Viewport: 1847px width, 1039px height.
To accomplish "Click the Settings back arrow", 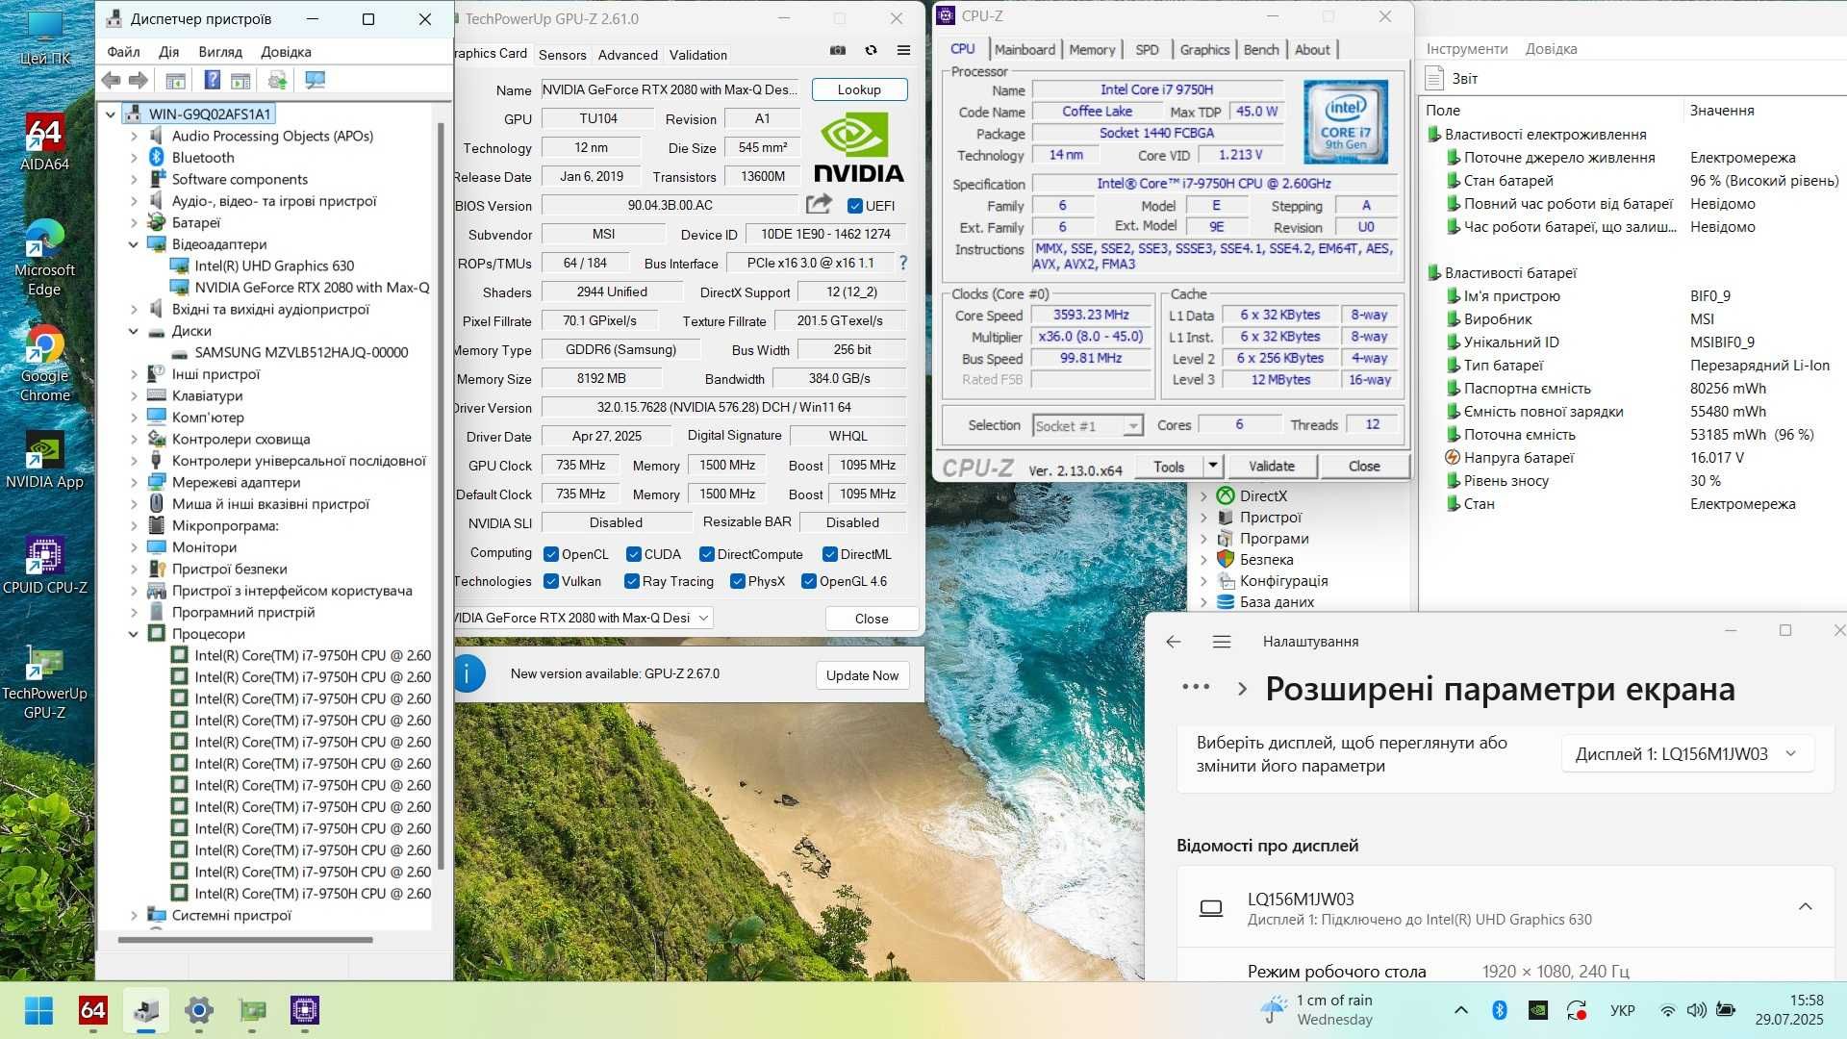I will pos(1173,642).
